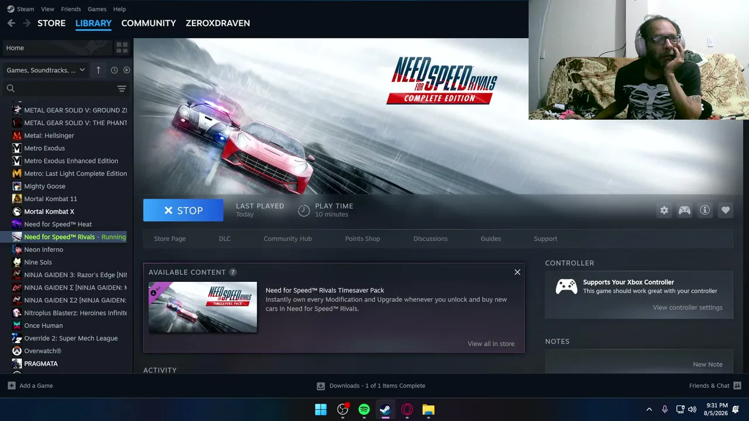Select Metro Exodus game icon
The height and width of the screenshot is (421, 749).
tap(17, 149)
